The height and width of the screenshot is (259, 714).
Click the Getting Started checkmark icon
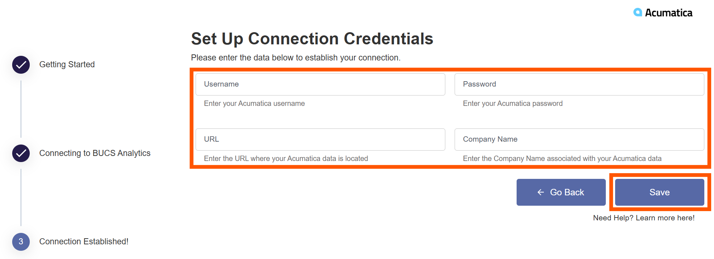(x=21, y=65)
